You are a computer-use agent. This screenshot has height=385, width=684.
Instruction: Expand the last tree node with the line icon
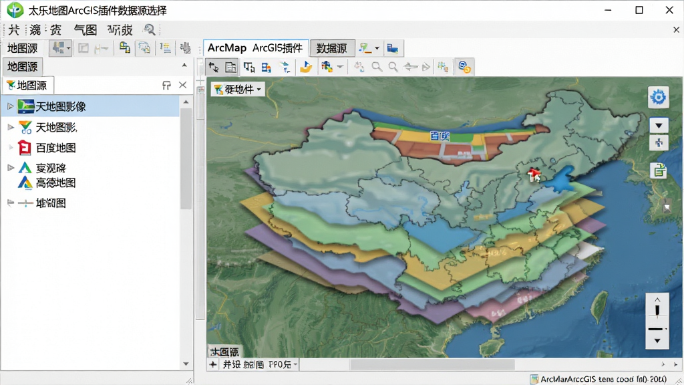tap(11, 203)
